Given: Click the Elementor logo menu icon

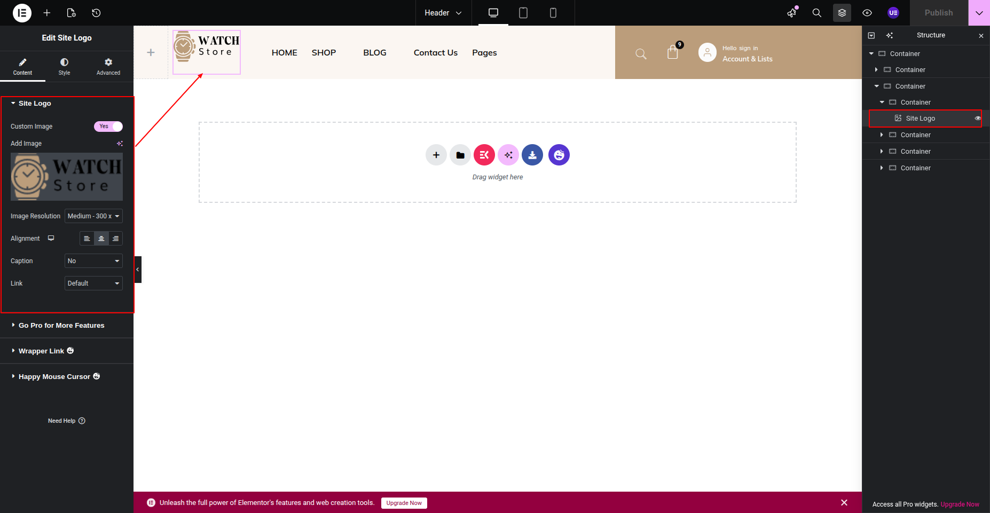Looking at the screenshot, I should pyautogui.click(x=22, y=13).
